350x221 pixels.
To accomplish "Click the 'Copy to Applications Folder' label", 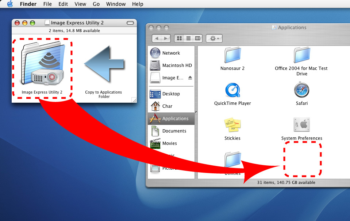I will pyautogui.click(x=104, y=94).
